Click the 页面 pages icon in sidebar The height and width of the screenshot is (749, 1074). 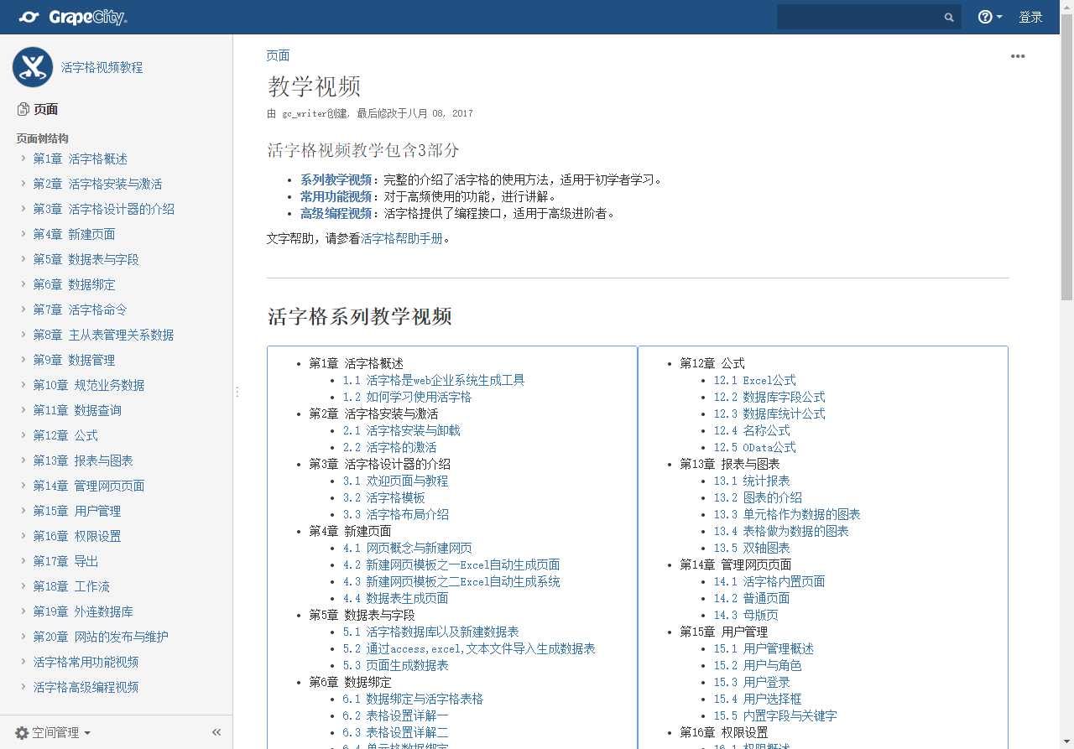click(23, 109)
